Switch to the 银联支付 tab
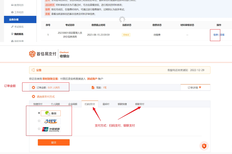This screenshot has height=154, width=232. [140, 104]
